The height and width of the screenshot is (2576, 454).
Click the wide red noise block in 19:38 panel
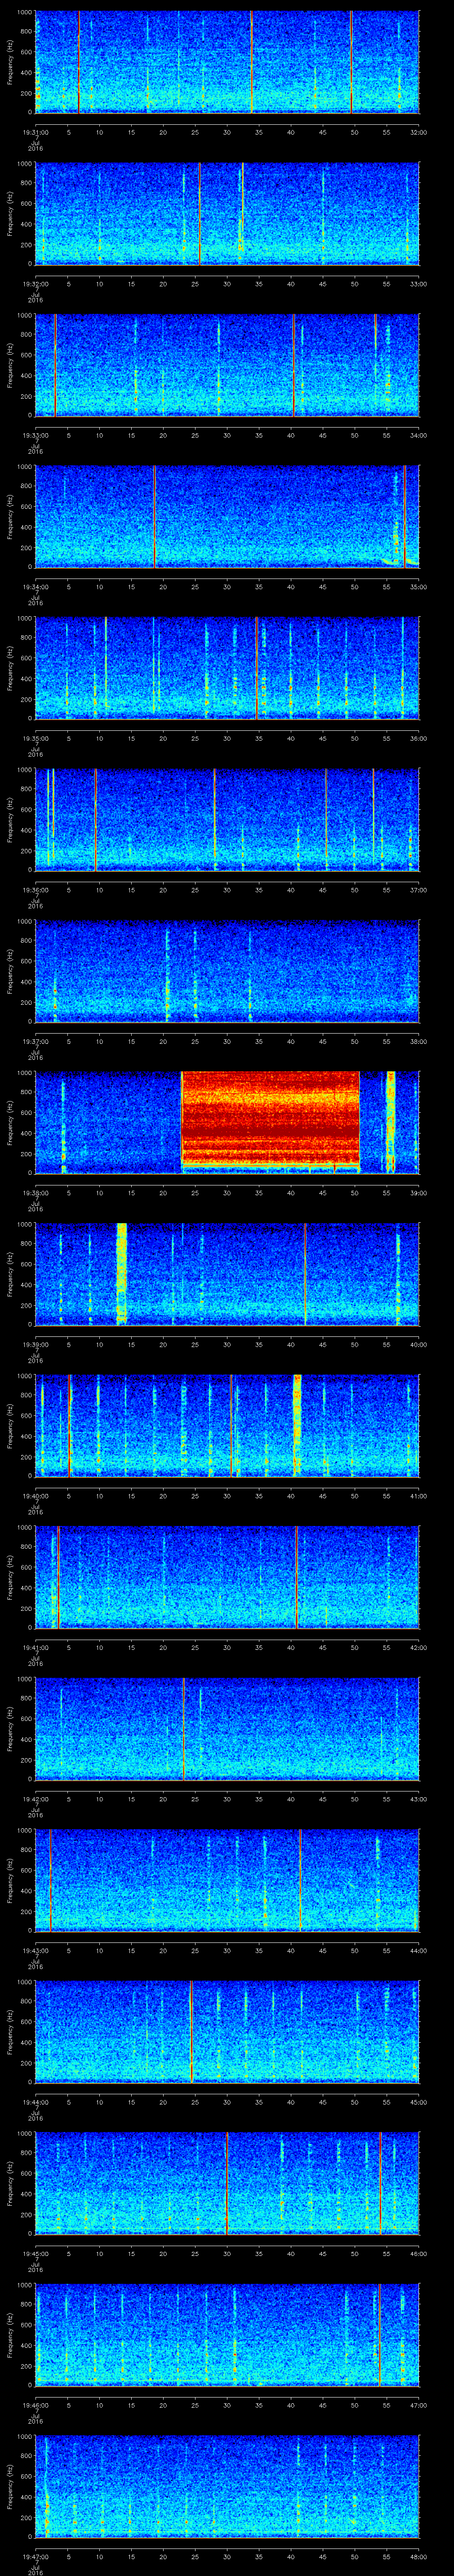point(270,1120)
